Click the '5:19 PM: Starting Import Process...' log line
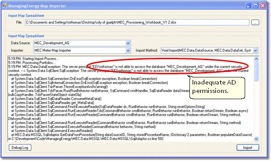Viewport: 271px width, 161px height. [x=33, y=59]
